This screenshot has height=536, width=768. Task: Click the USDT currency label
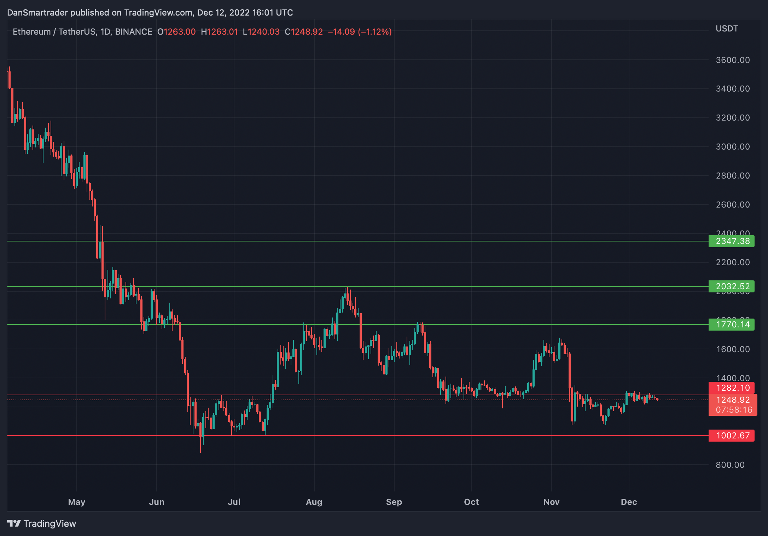727,29
